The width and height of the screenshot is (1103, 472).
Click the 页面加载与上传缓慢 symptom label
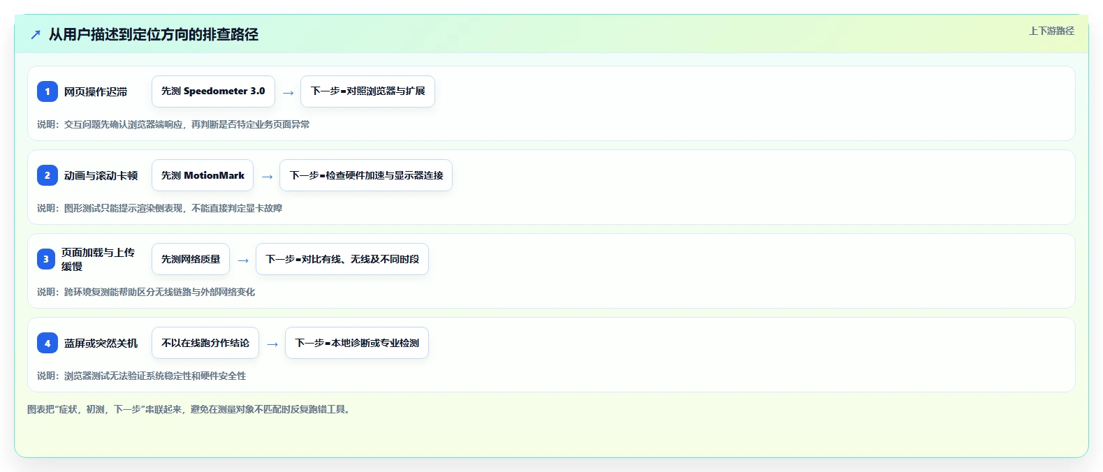[98, 259]
